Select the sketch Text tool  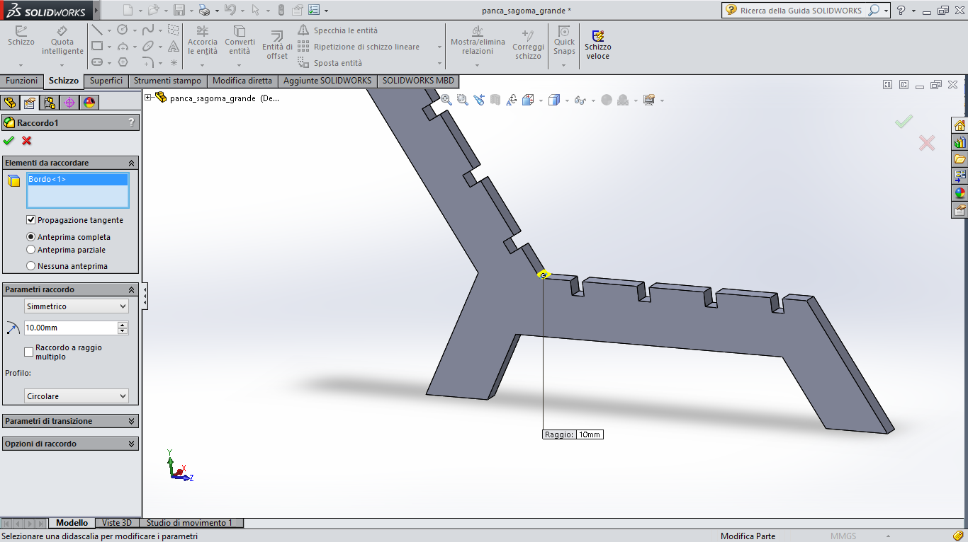pyautogui.click(x=173, y=46)
